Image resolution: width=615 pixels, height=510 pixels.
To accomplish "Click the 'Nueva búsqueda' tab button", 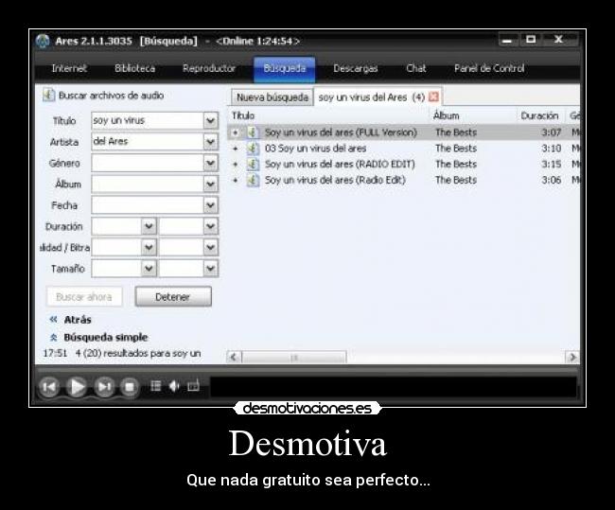I will tap(272, 97).
